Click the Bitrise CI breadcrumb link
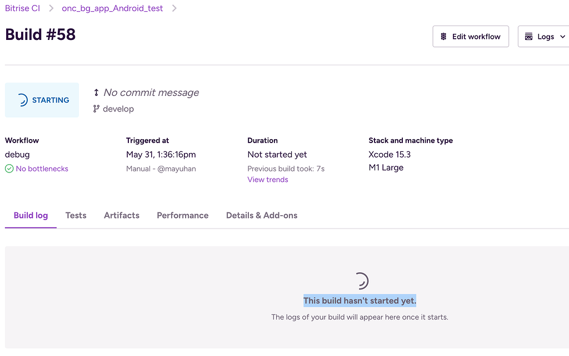The image size is (569, 356). pyautogui.click(x=22, y=8)
